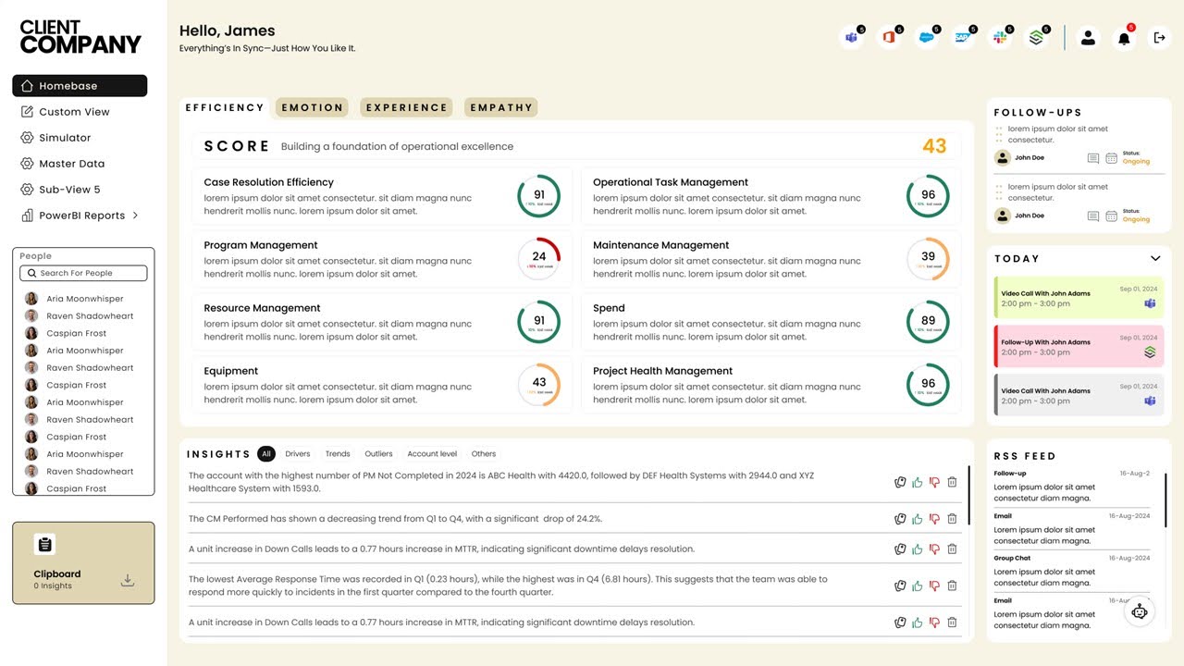Viewport: 1184px width, 666px height.
Task: Click the stack icon in the pink Follow-Up card
Action: point(1150,352)
